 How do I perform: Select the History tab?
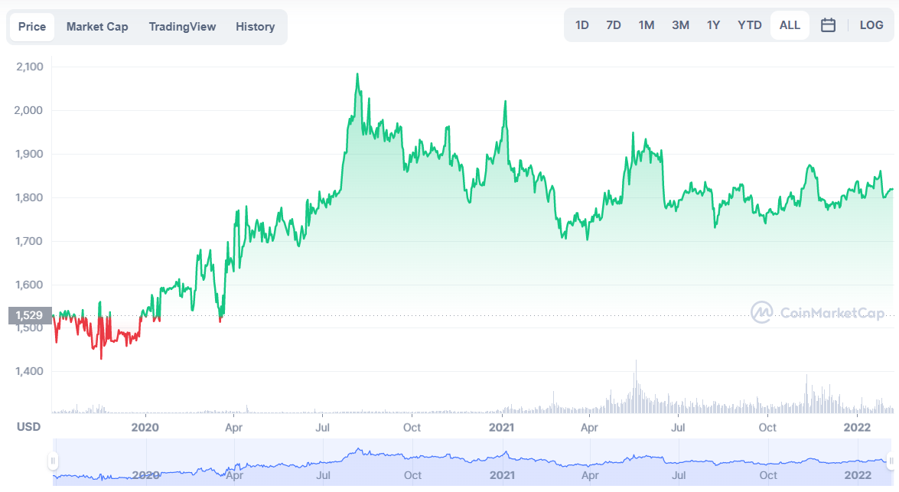pyautogui.click(x=255, y=27)
